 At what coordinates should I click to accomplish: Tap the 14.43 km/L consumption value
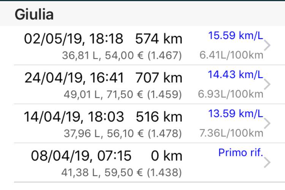tap(236, 75)
